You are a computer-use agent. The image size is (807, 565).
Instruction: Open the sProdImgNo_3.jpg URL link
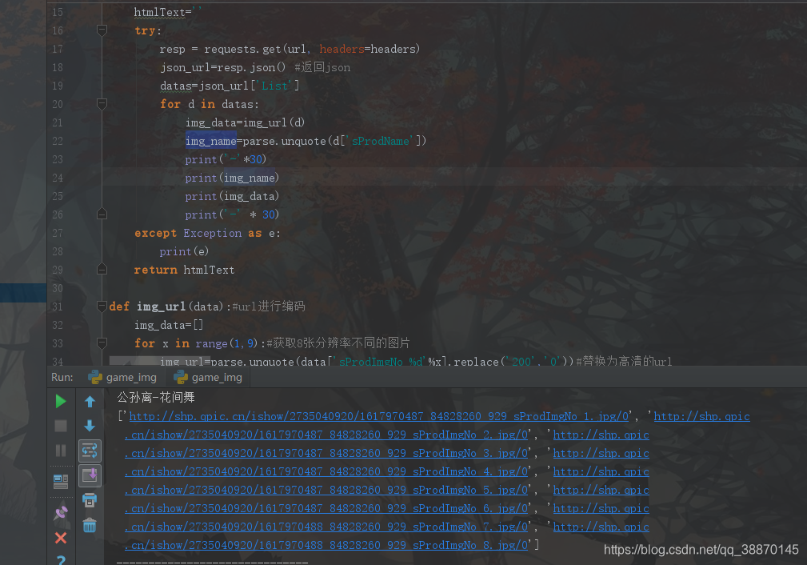point(326,453)
